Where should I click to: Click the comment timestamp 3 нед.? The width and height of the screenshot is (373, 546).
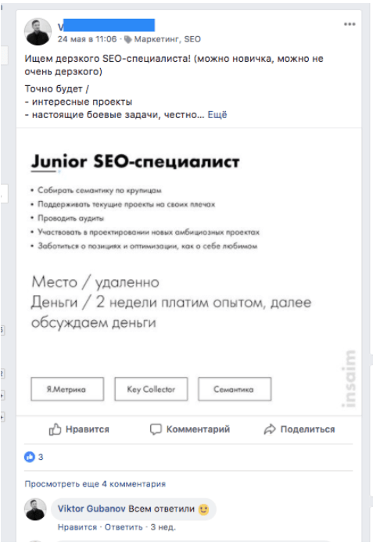(x=163, y=527)
